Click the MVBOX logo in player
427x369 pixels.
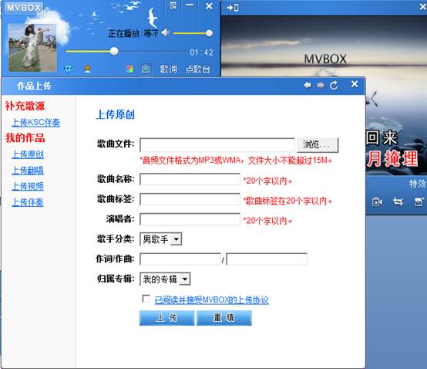click(24, 8)
